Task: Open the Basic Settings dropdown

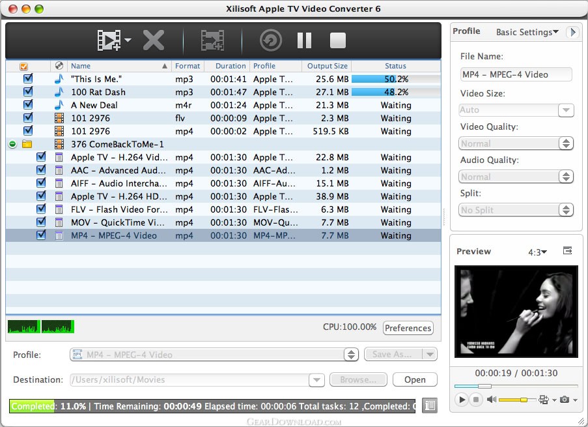Action: (x=527, y=32)
